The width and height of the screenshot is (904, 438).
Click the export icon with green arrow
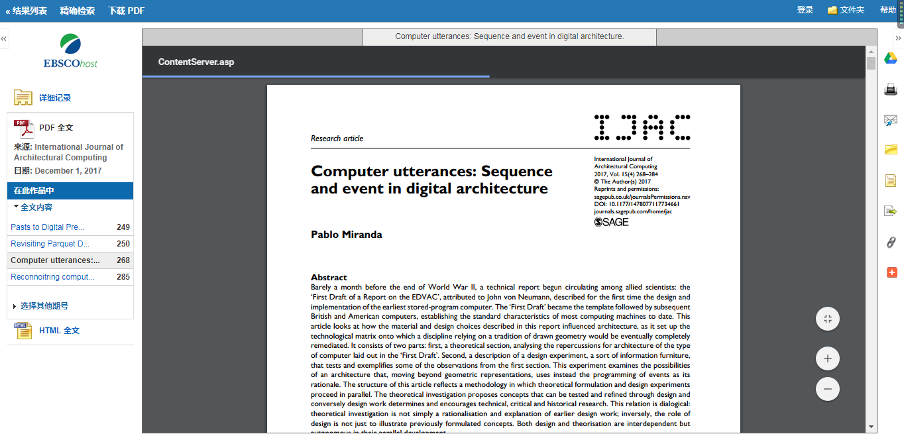click(891, 211)
